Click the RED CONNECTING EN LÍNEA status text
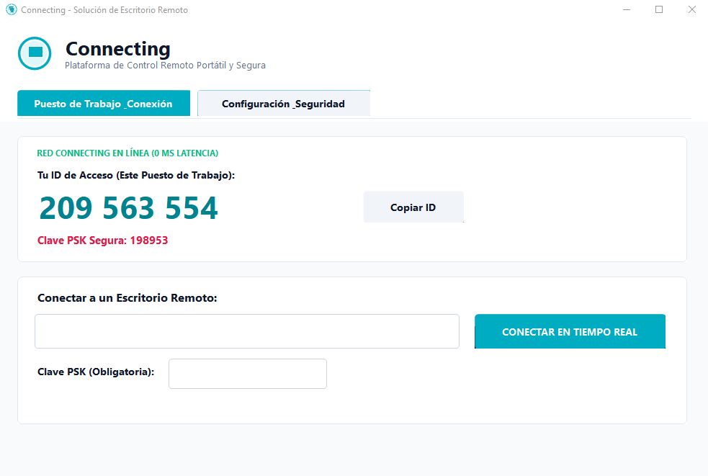Screen dimensions: 708x476 pyautogui.click(x=127, y=153)
